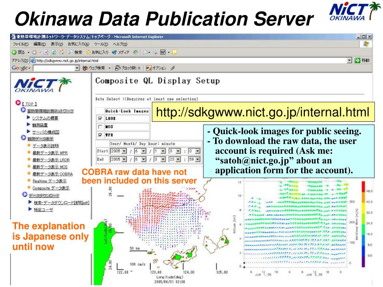Expand the Google search box dropdown
383x287 pixels.
[77, 68]
